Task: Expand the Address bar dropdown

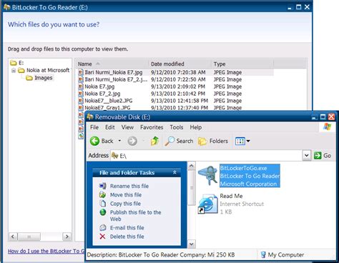Action: coord(307,156)
